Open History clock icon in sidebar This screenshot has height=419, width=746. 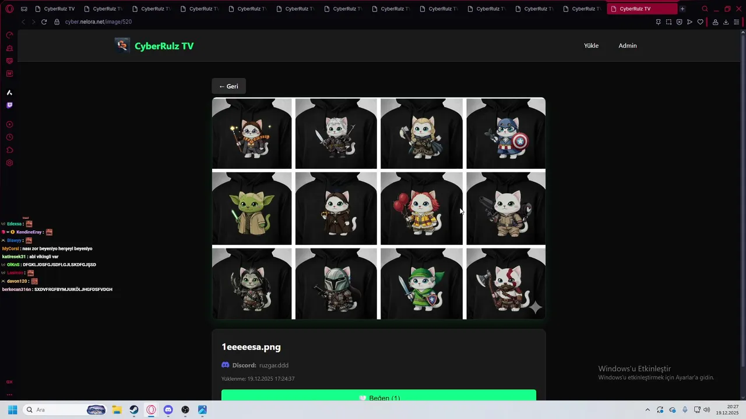9,137
